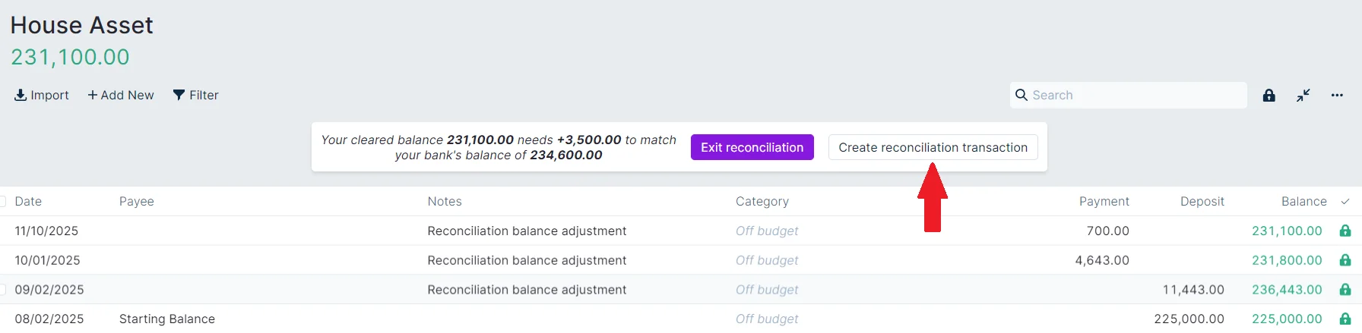Open the Add New transaction row
Screen dimensions: 1362x333
pyautogui.click(x=121, y=95)
